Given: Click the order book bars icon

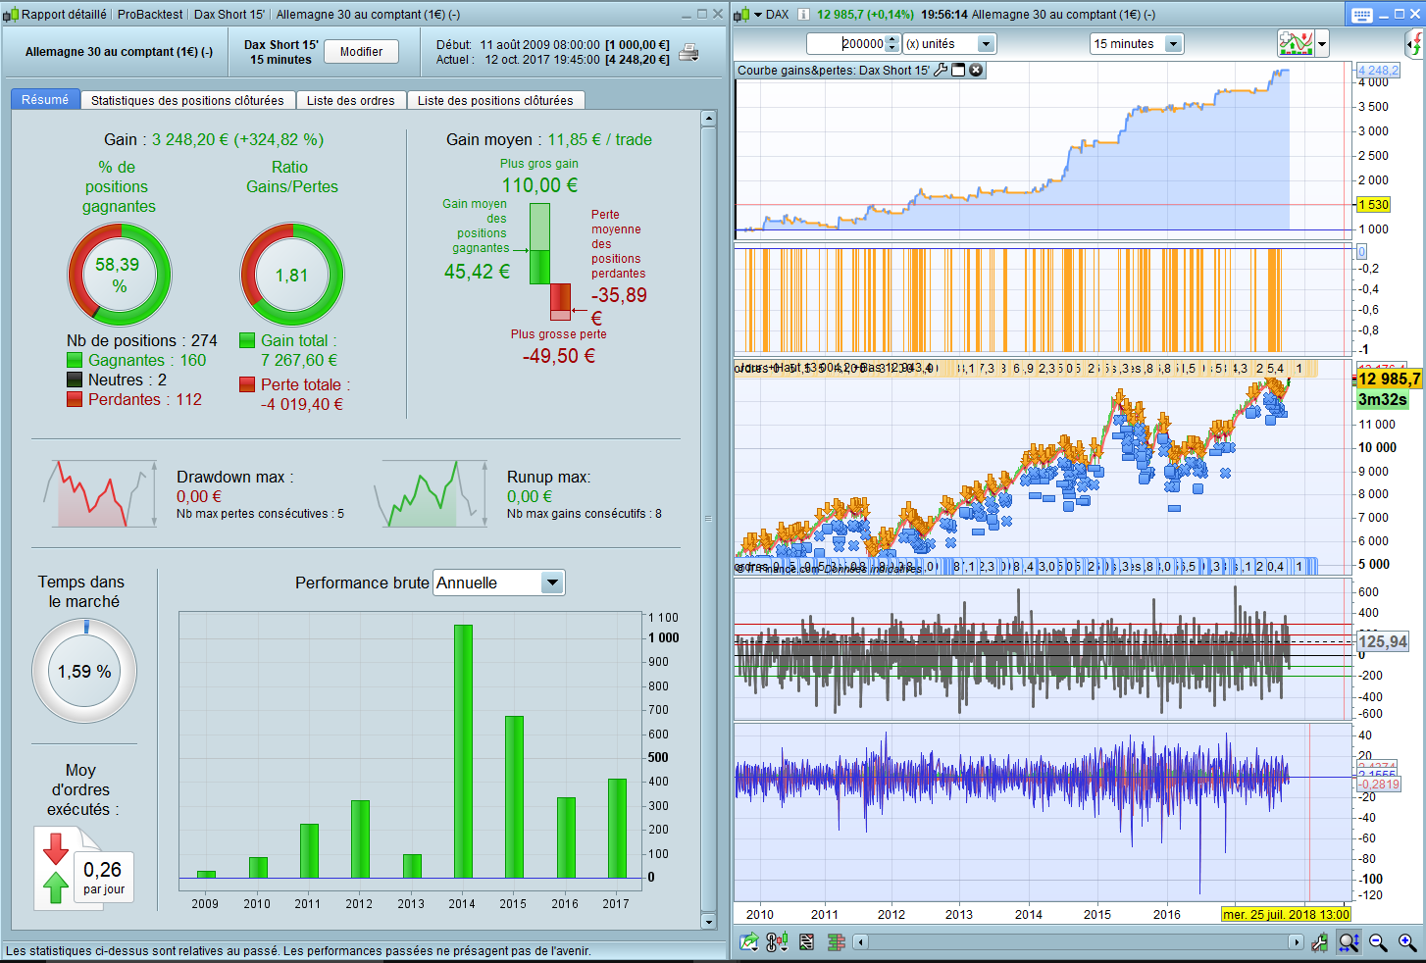Looking at the screenshot, I should 837,942.
